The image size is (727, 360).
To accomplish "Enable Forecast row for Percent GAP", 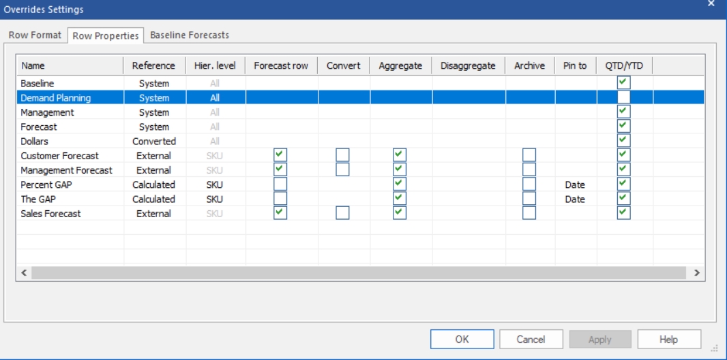I will pyautogui.click(x=280, y=184).
